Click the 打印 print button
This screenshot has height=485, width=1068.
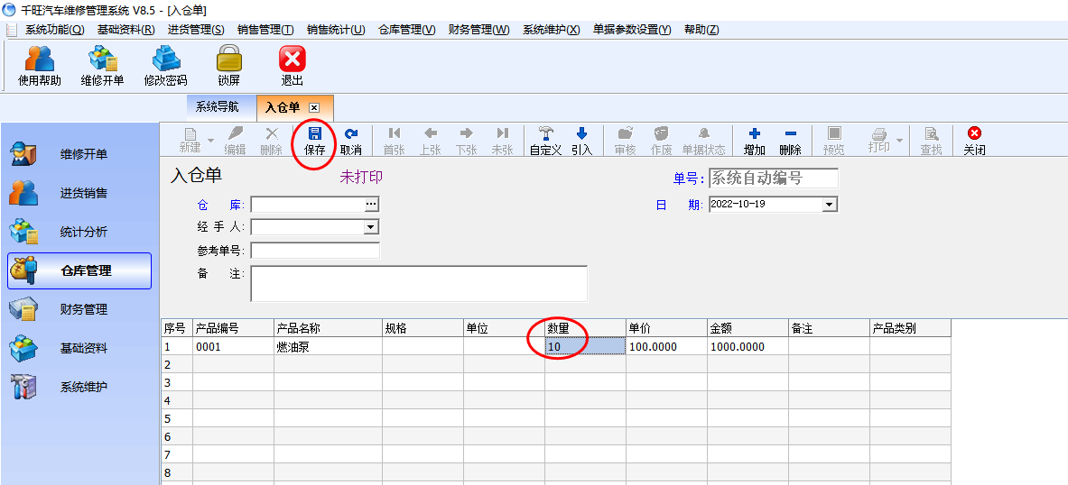click(x=878, y=140)
